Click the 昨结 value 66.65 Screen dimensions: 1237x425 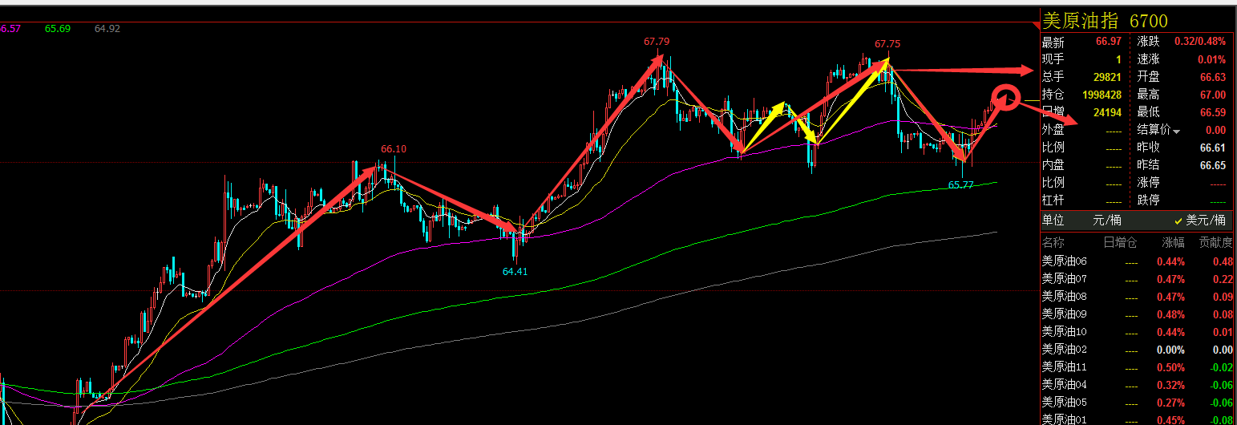1213,165
